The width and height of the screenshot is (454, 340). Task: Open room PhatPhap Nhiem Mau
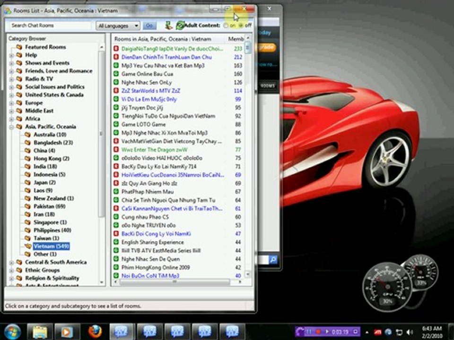pyautogui.click(x=148, y=191)
